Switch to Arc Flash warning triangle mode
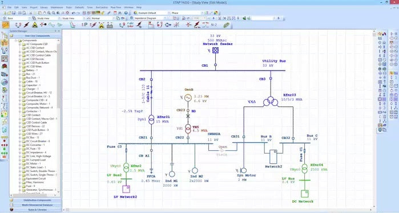399x213 pixels. point(35,25)
